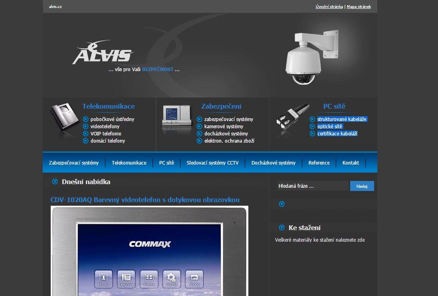Follow the Úvodní stránka link
This screenshot has height=296, width=438.
coord(329,7)
